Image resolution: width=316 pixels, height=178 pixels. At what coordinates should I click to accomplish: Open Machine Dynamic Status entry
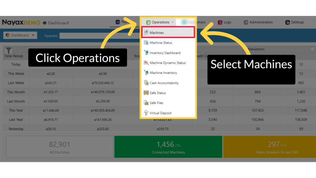tap(168, 63)
